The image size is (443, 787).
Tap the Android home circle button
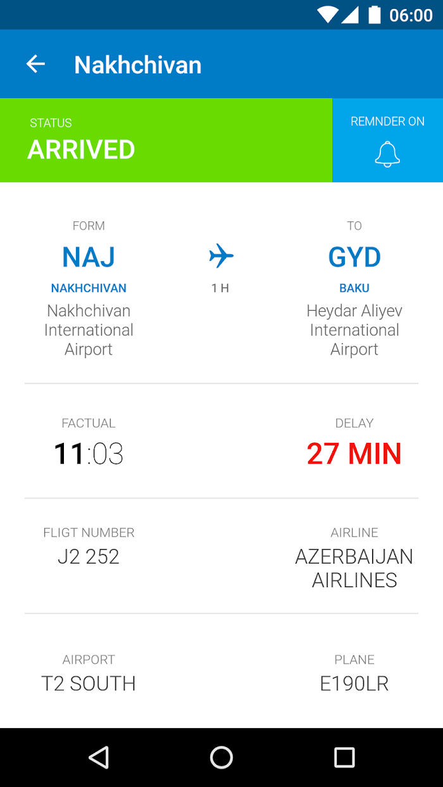tap(221, 757)
